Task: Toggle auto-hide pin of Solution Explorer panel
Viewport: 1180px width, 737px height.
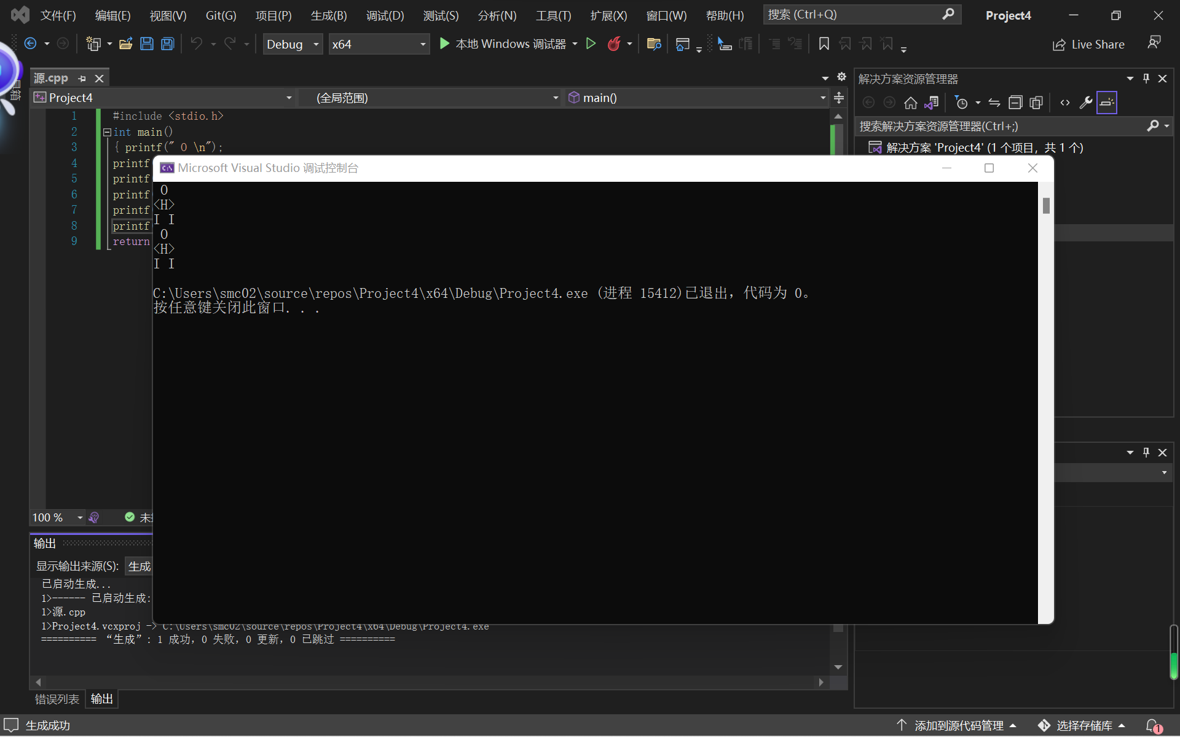Action: [1146, 79]
